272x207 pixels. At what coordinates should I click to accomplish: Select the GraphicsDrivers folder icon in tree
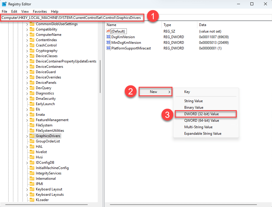coord(32,136)
